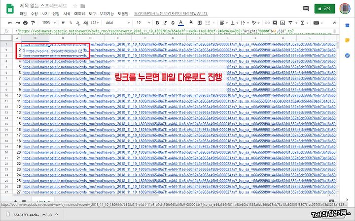Click the link in row 15
The height and width of the screenshot is (221, 355).
tap(179, 124)
